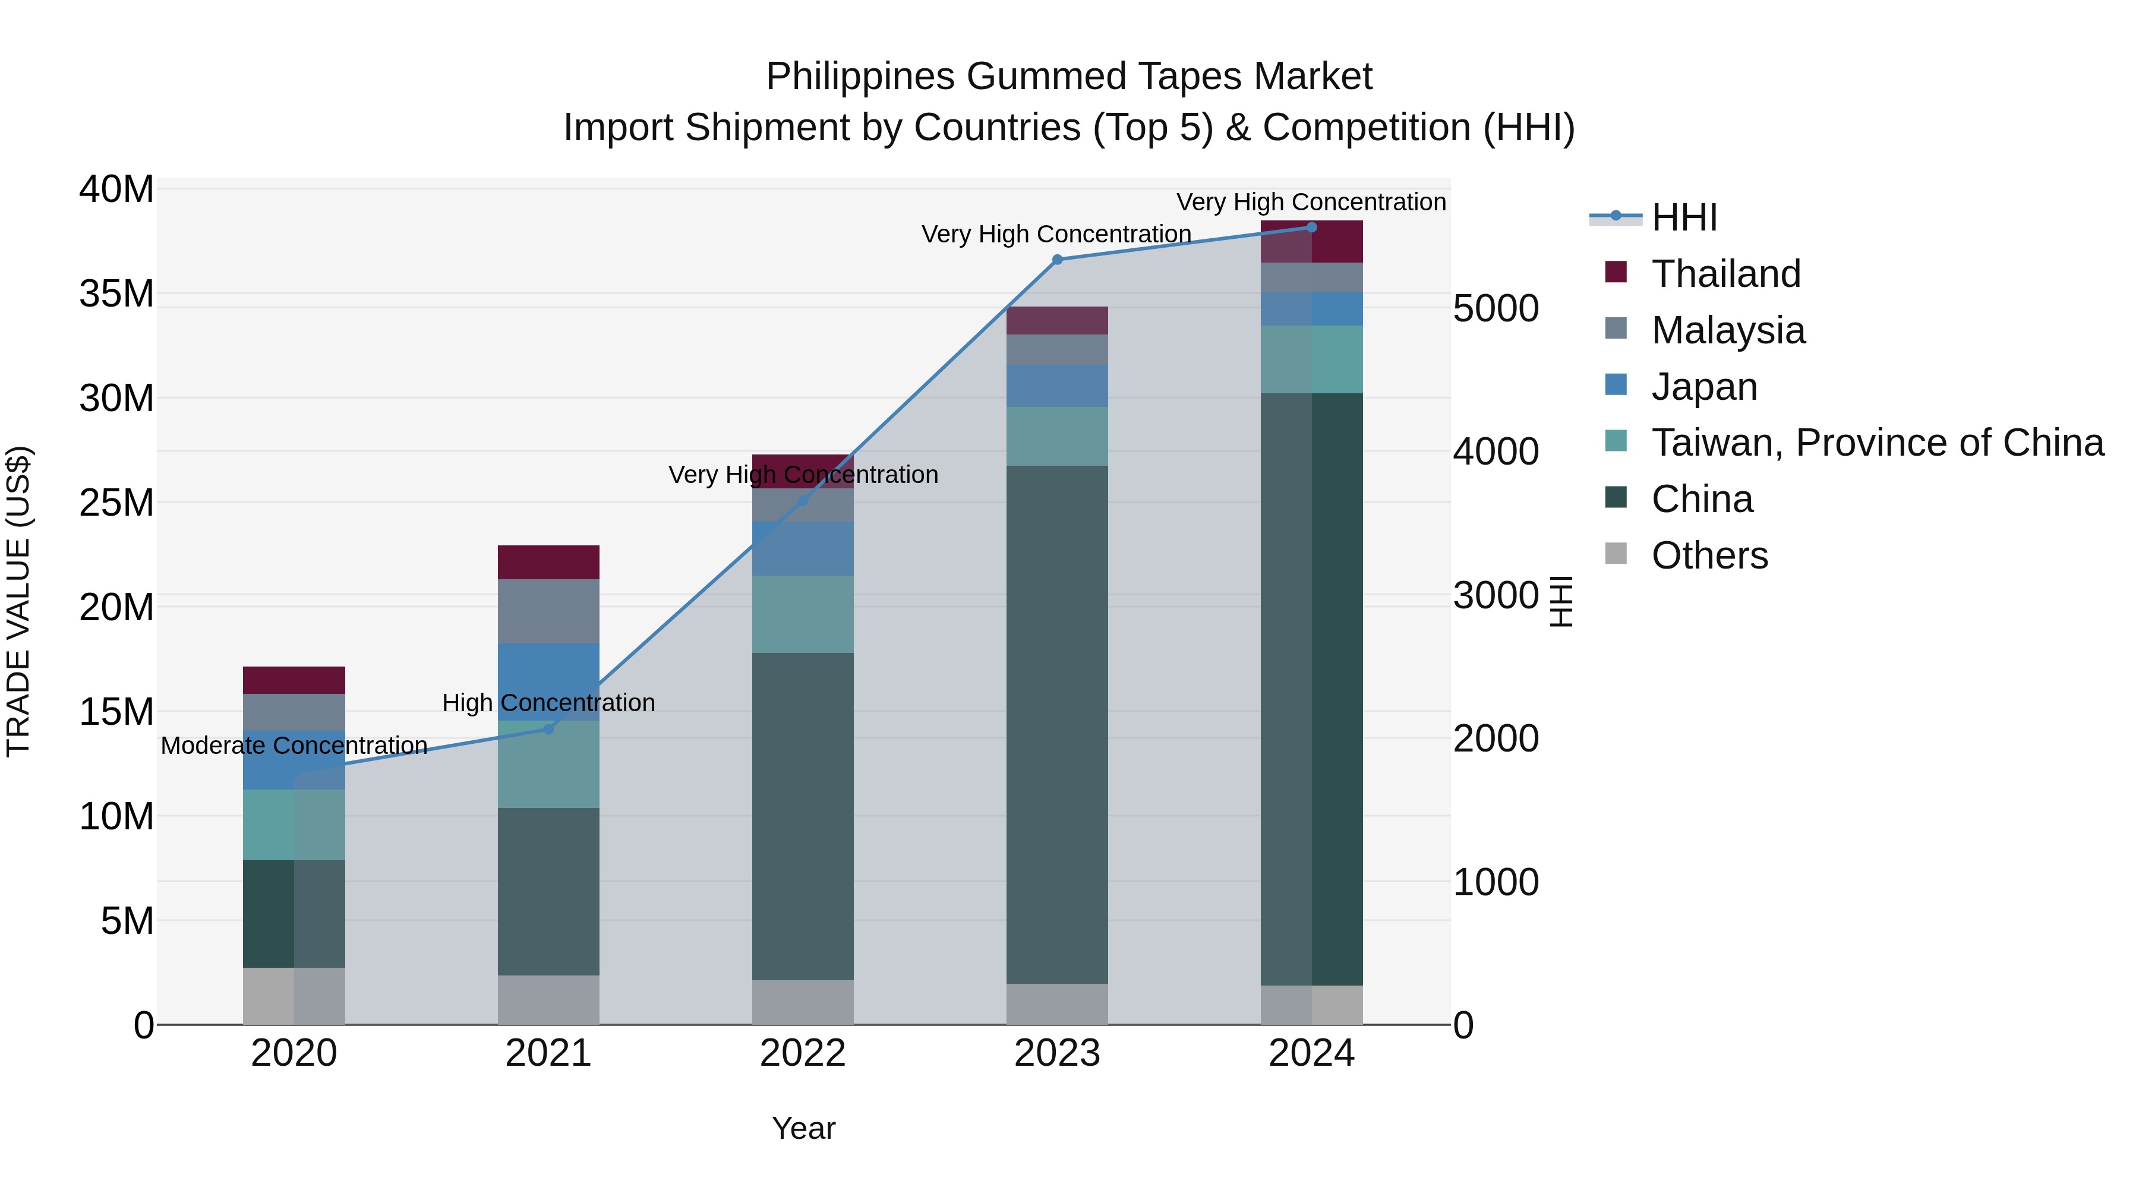Click the 5000 HHI axis tick label

(x=1496, y=309)
